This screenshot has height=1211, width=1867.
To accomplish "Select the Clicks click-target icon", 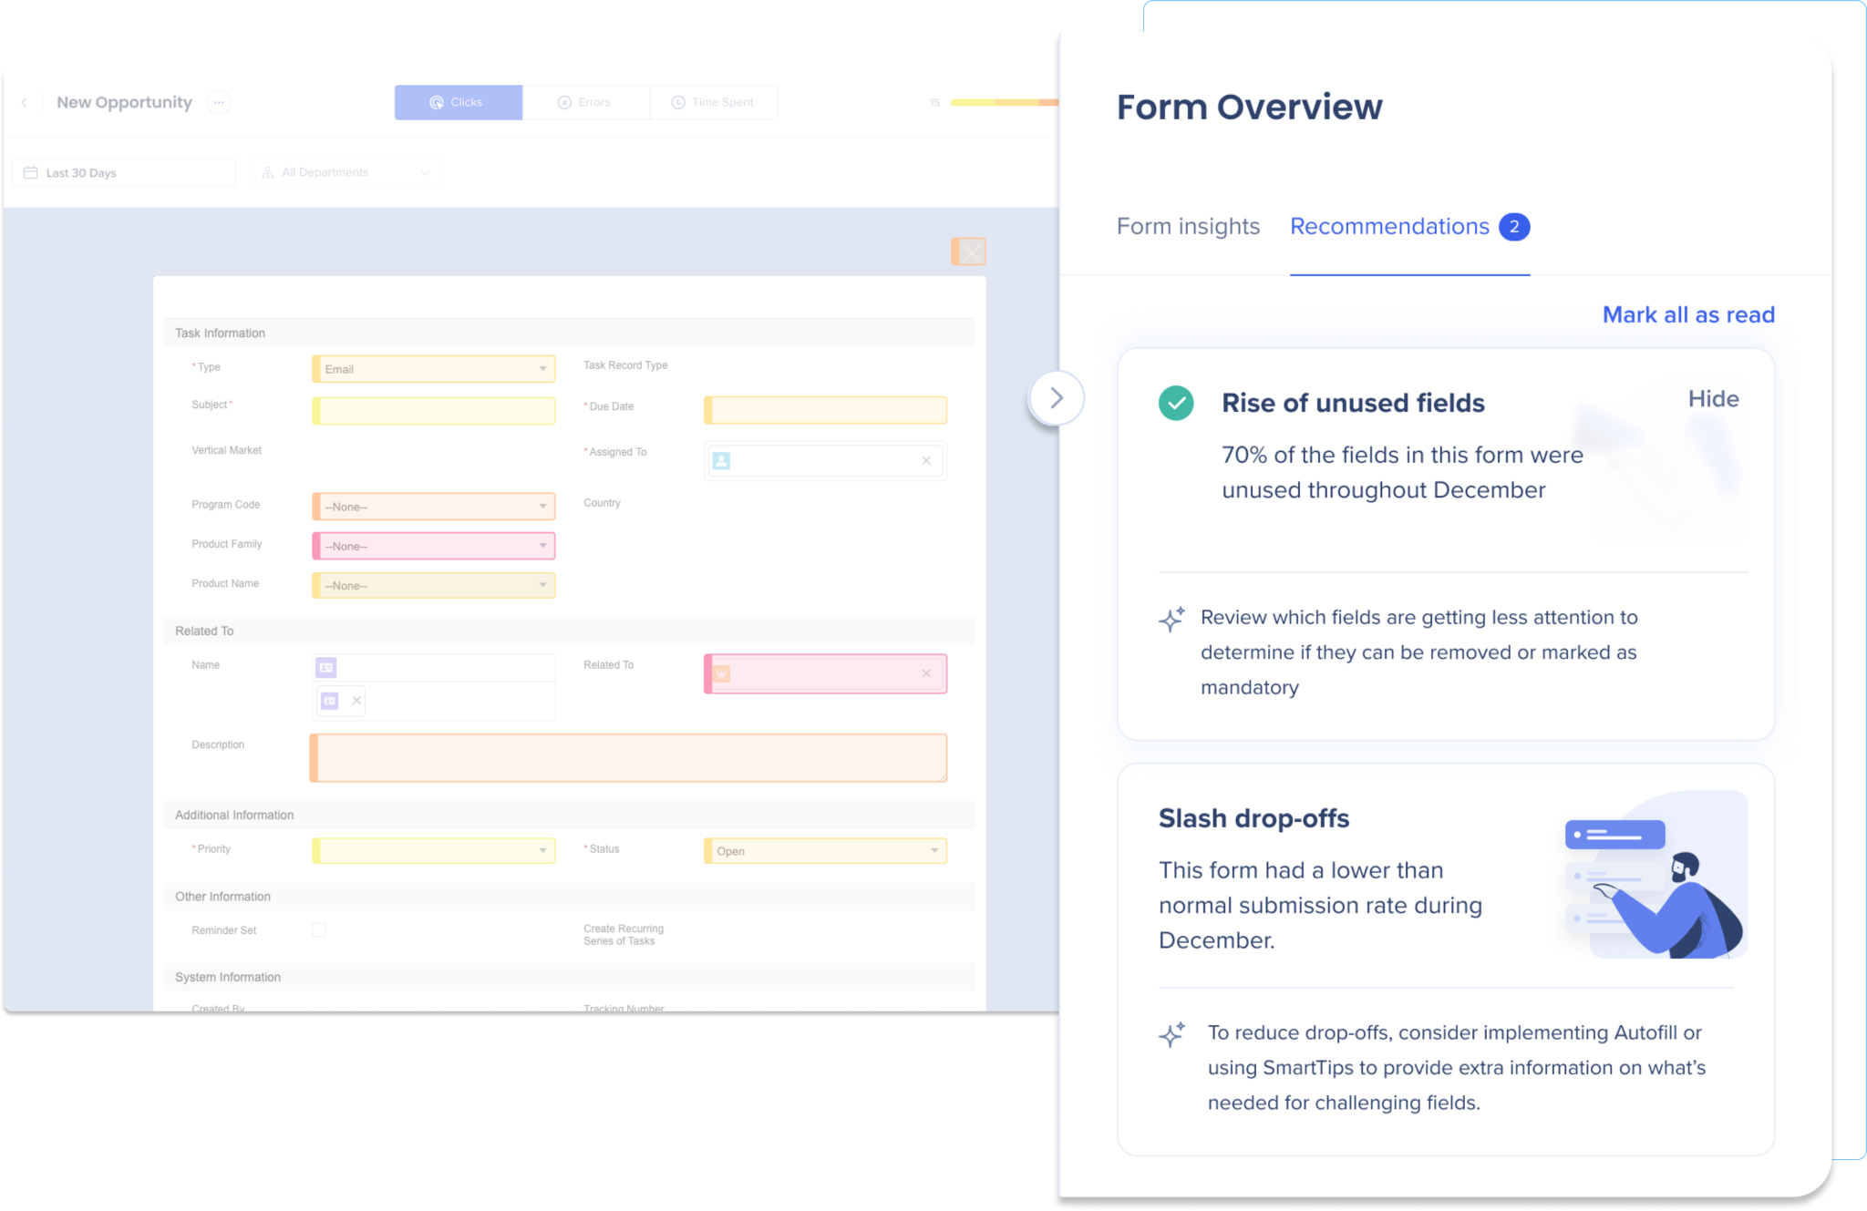I will [x=437, y=102].
